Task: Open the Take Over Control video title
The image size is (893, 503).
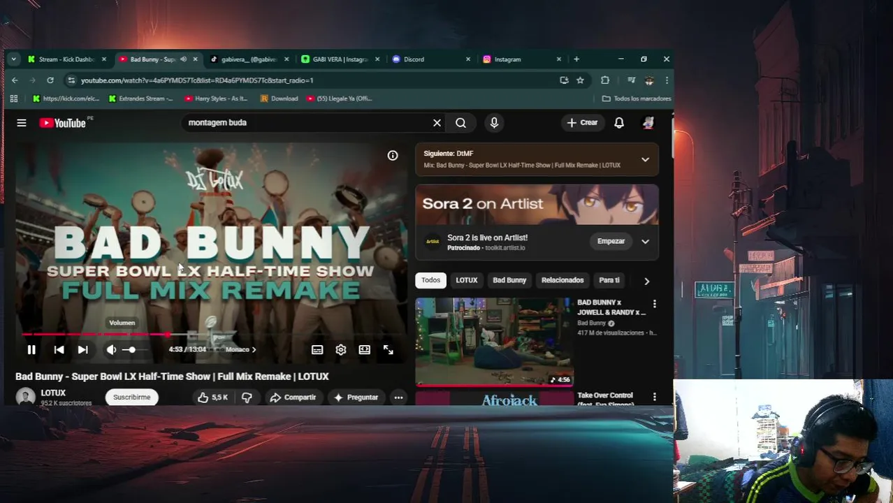Action: 605,398
